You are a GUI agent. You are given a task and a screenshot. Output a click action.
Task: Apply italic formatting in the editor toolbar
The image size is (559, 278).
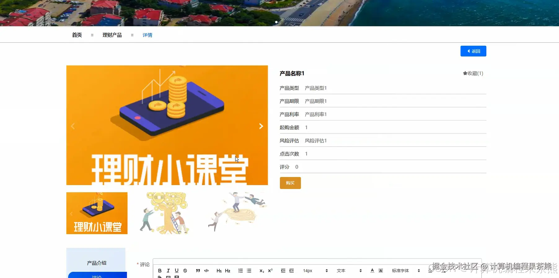168,271
